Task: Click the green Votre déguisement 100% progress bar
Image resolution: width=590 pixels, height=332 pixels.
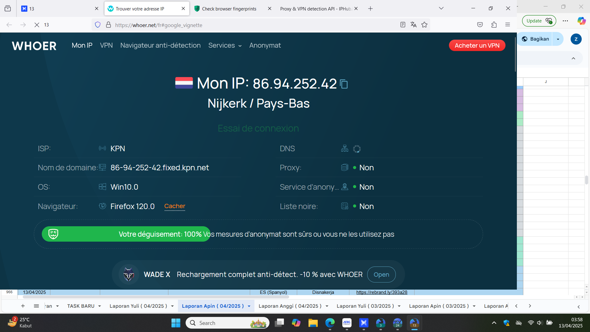Action: pyautogui.click(x=126, y=234)
